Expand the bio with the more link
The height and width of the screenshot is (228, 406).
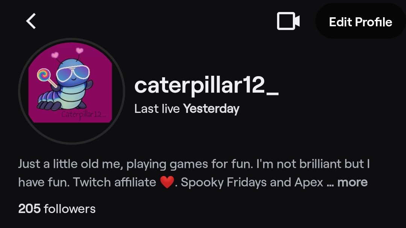[352, 182]
